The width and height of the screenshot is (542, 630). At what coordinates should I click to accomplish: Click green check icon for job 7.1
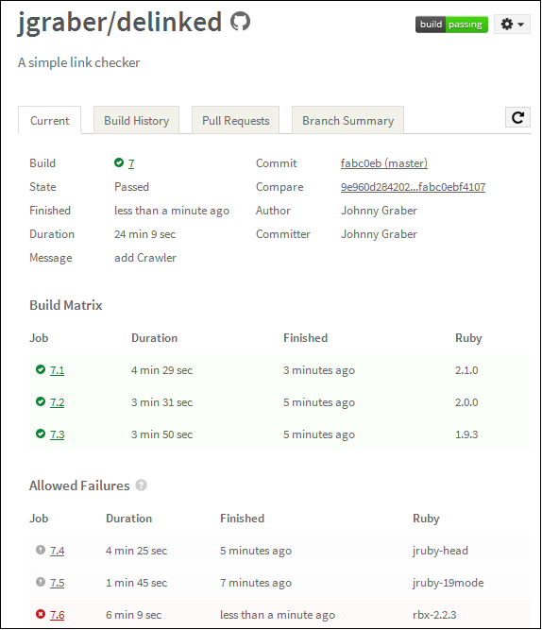click(41, 369)
